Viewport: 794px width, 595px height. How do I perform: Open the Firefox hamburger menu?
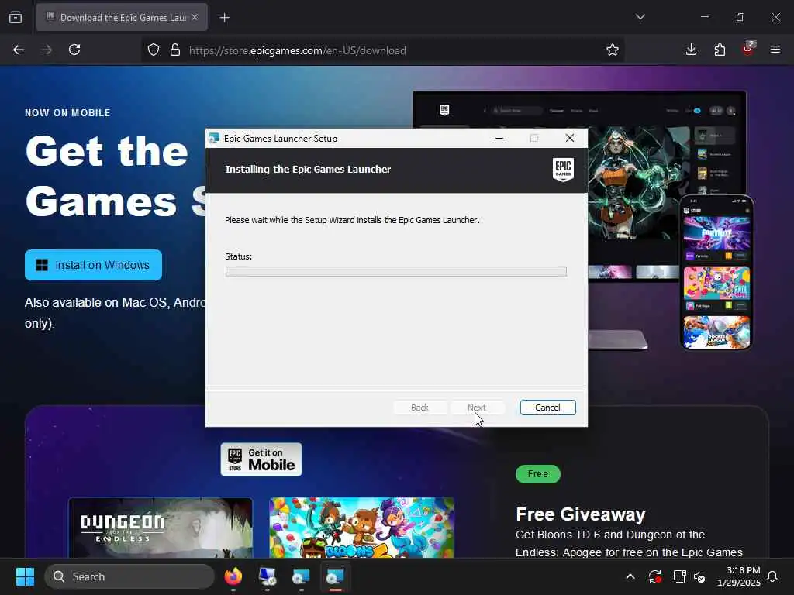(x=775, y=50)
